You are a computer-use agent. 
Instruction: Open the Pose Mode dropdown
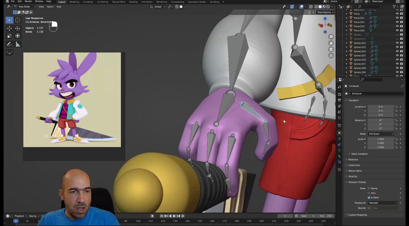pos(25,7)
